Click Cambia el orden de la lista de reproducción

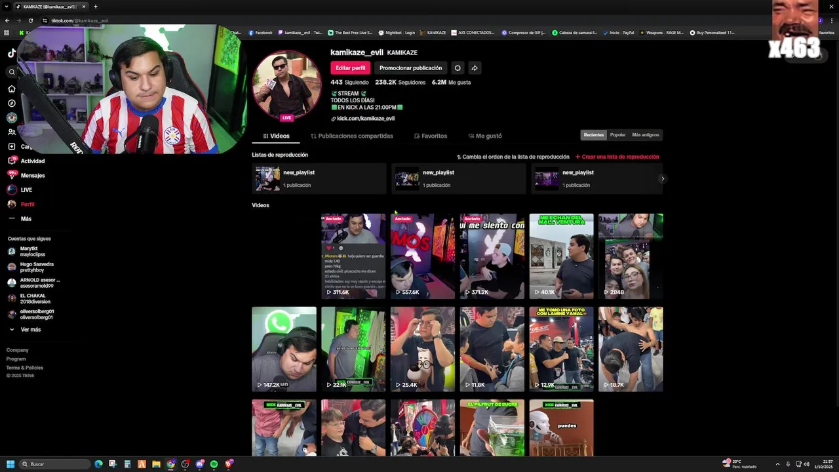tap(513, 157)
